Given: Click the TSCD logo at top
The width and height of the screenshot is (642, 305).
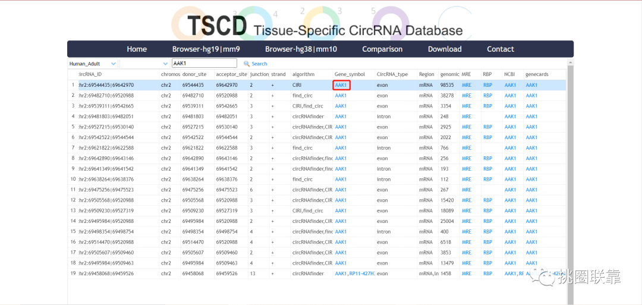Looking at the screenshot, I should 216,26.
